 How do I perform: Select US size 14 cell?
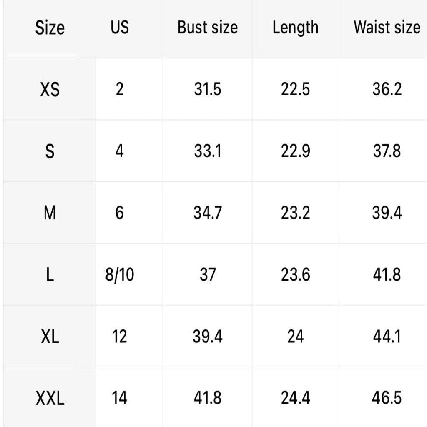[x=120, y=398]
